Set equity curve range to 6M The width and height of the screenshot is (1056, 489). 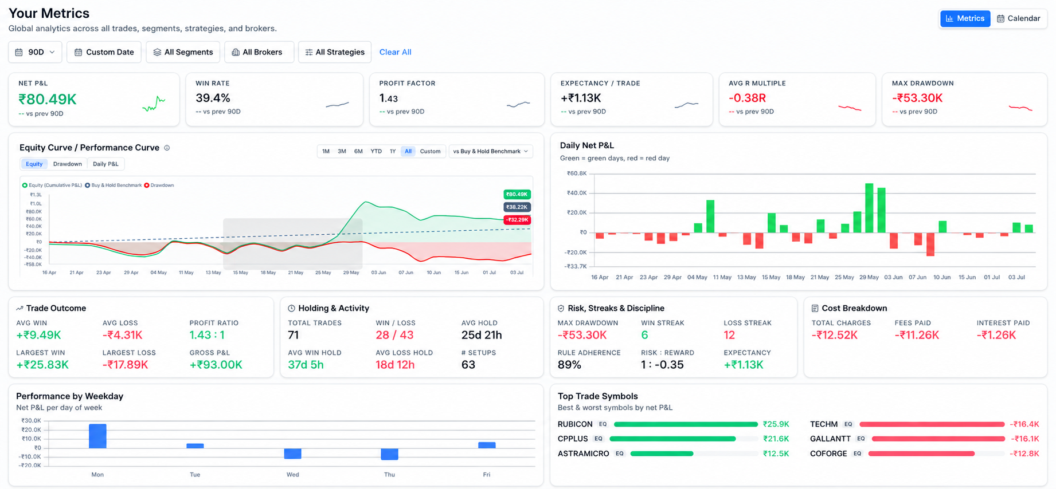point(358,151)
